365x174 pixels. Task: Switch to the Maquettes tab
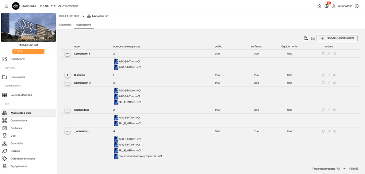[x=65, y=24]
